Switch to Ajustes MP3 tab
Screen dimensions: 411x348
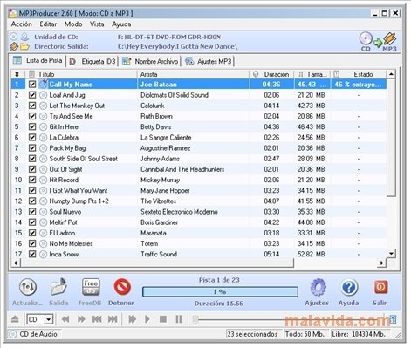209,61
